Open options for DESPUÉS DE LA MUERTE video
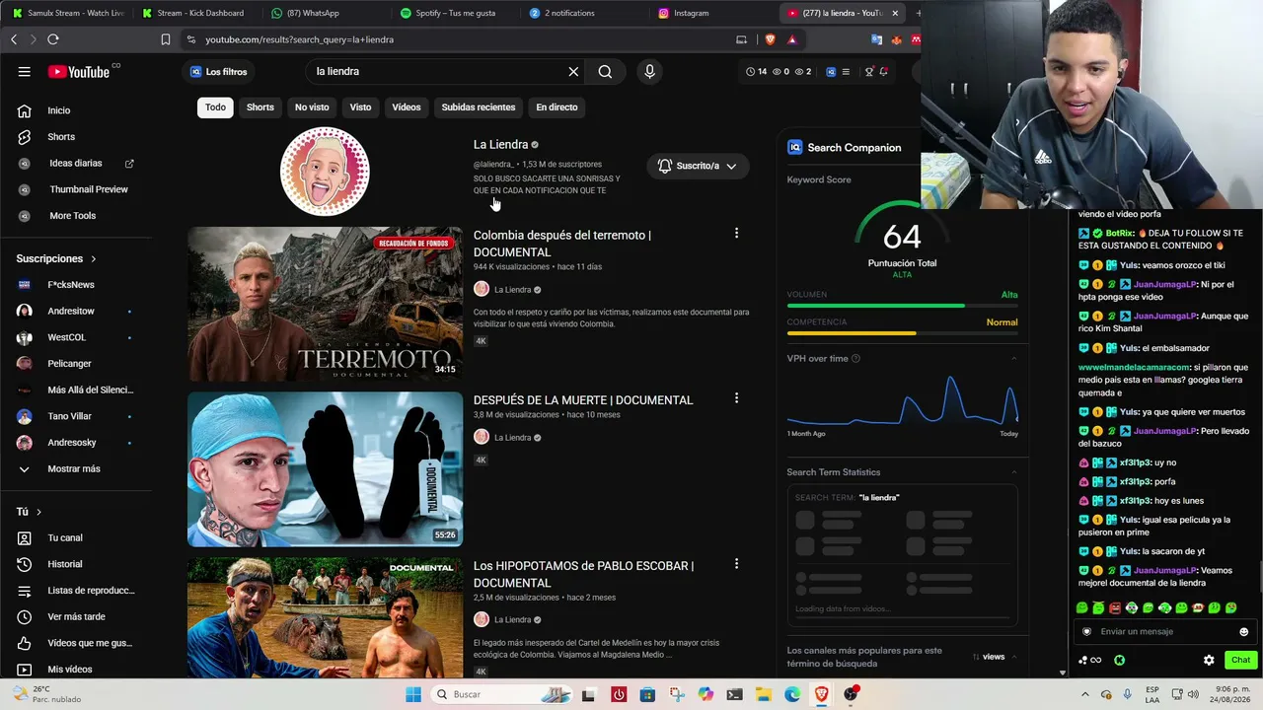This screenshot has width=1263, height=710. click(736, 398)
